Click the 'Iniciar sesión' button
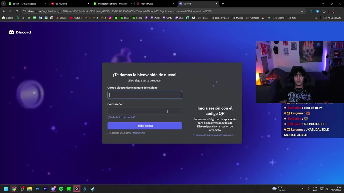This screenshot has height=193, width=344. pos(145,126)
